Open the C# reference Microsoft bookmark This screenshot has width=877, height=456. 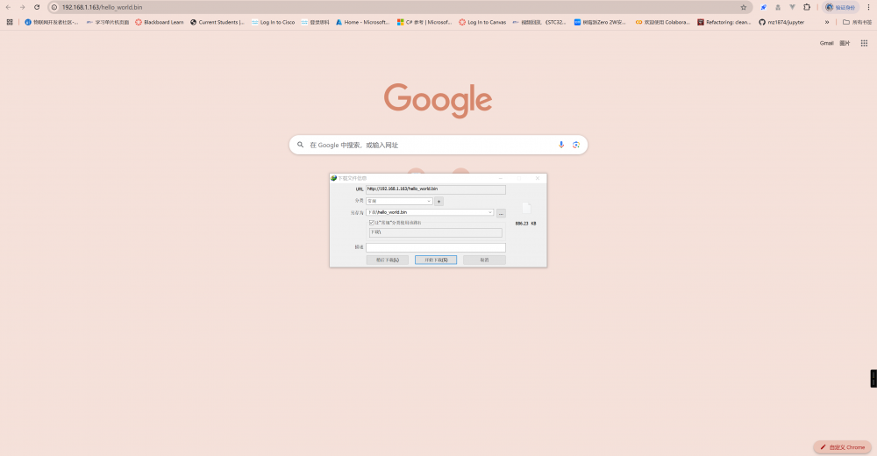424,23
